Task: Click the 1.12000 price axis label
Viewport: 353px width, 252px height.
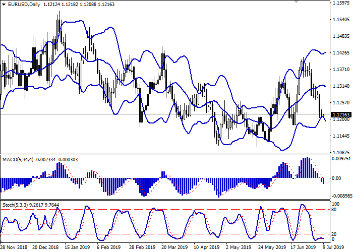Action: 340,119
